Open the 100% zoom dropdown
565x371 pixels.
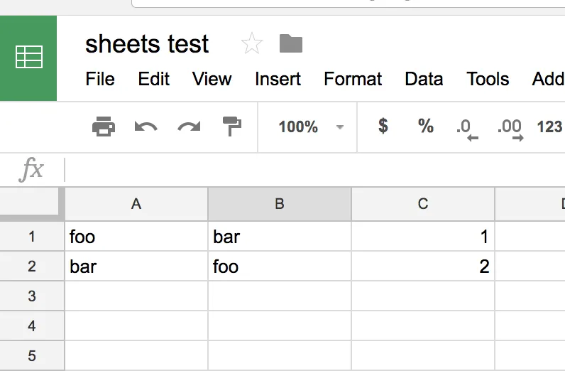pos(309,127)
